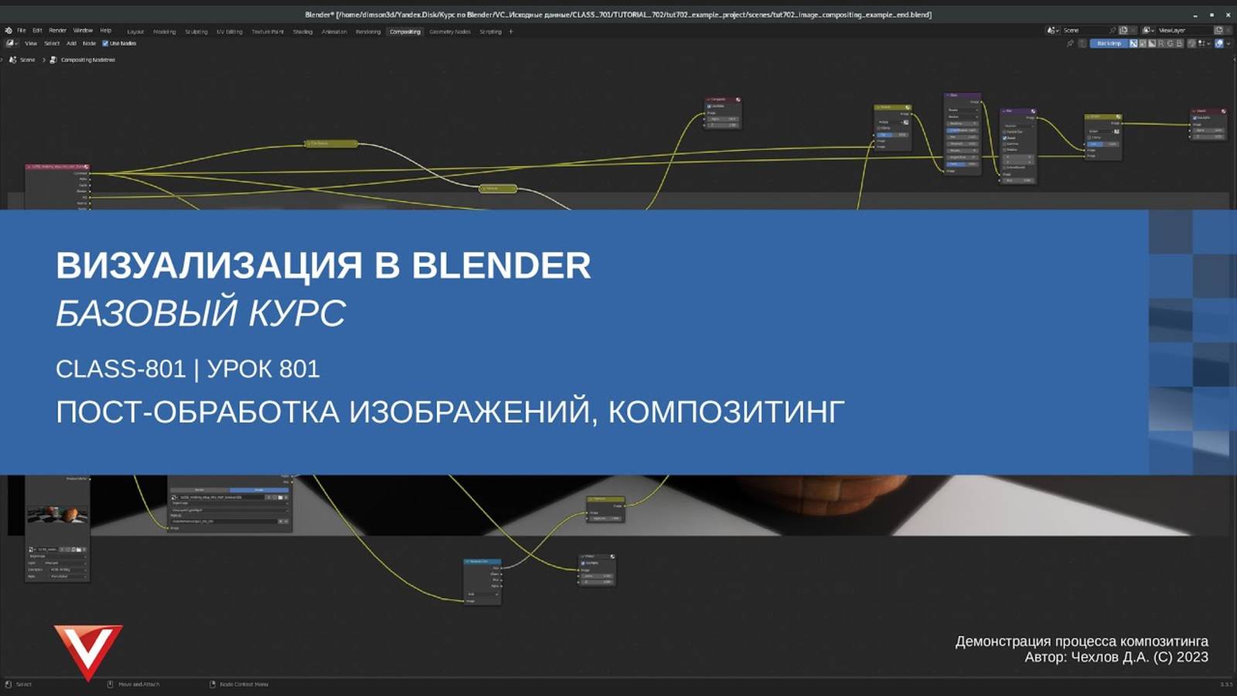1237x696 pixels.
Task: Open the color mode dropdown on the Separate Color node
Action: [x=481, y=594]
